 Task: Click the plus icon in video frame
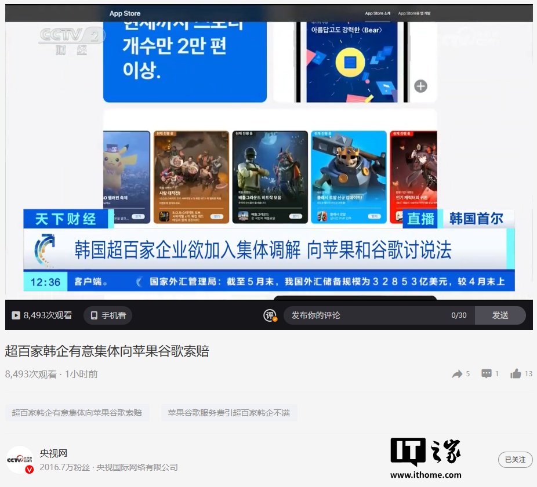(x=420, y=86)
